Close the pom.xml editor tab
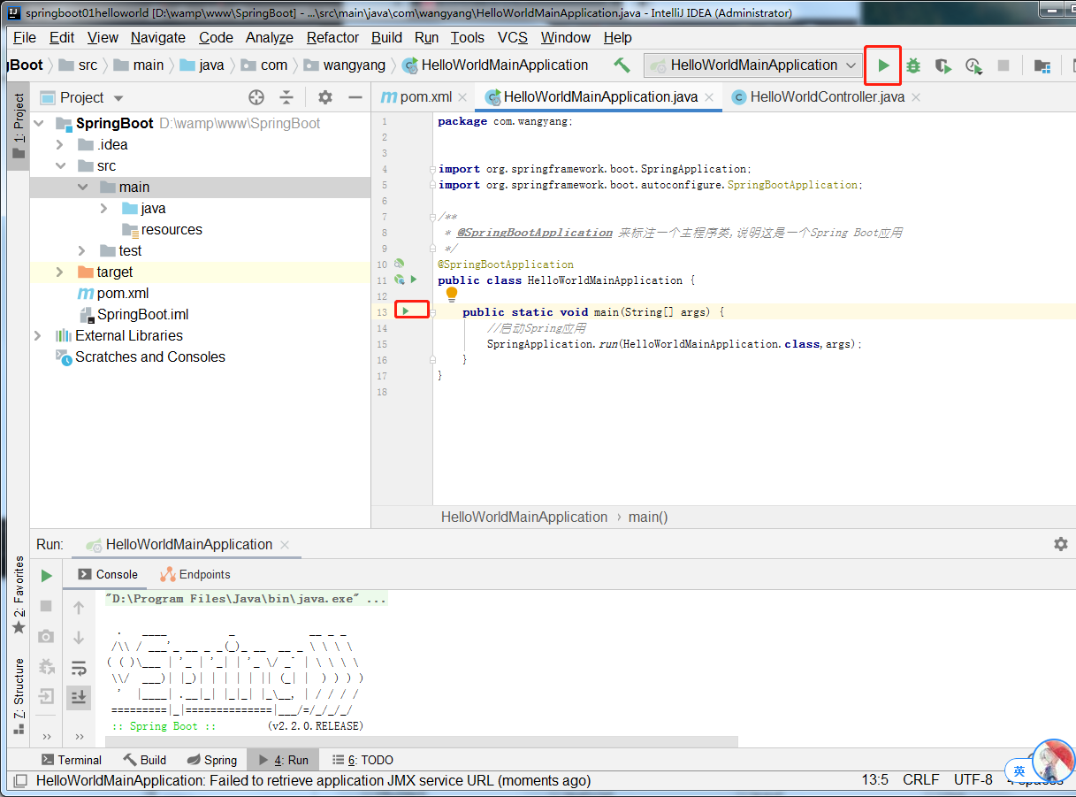The height and width of the screenshot is (797, 1076). [x=462, y=98]
